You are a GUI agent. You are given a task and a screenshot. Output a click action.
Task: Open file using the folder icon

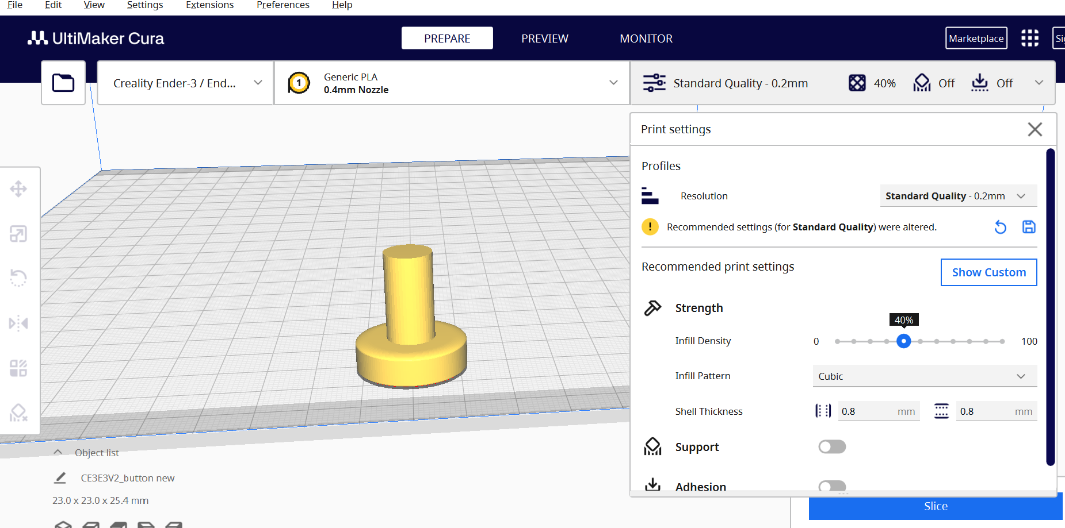pyautogui.click(x=63, y=83)
